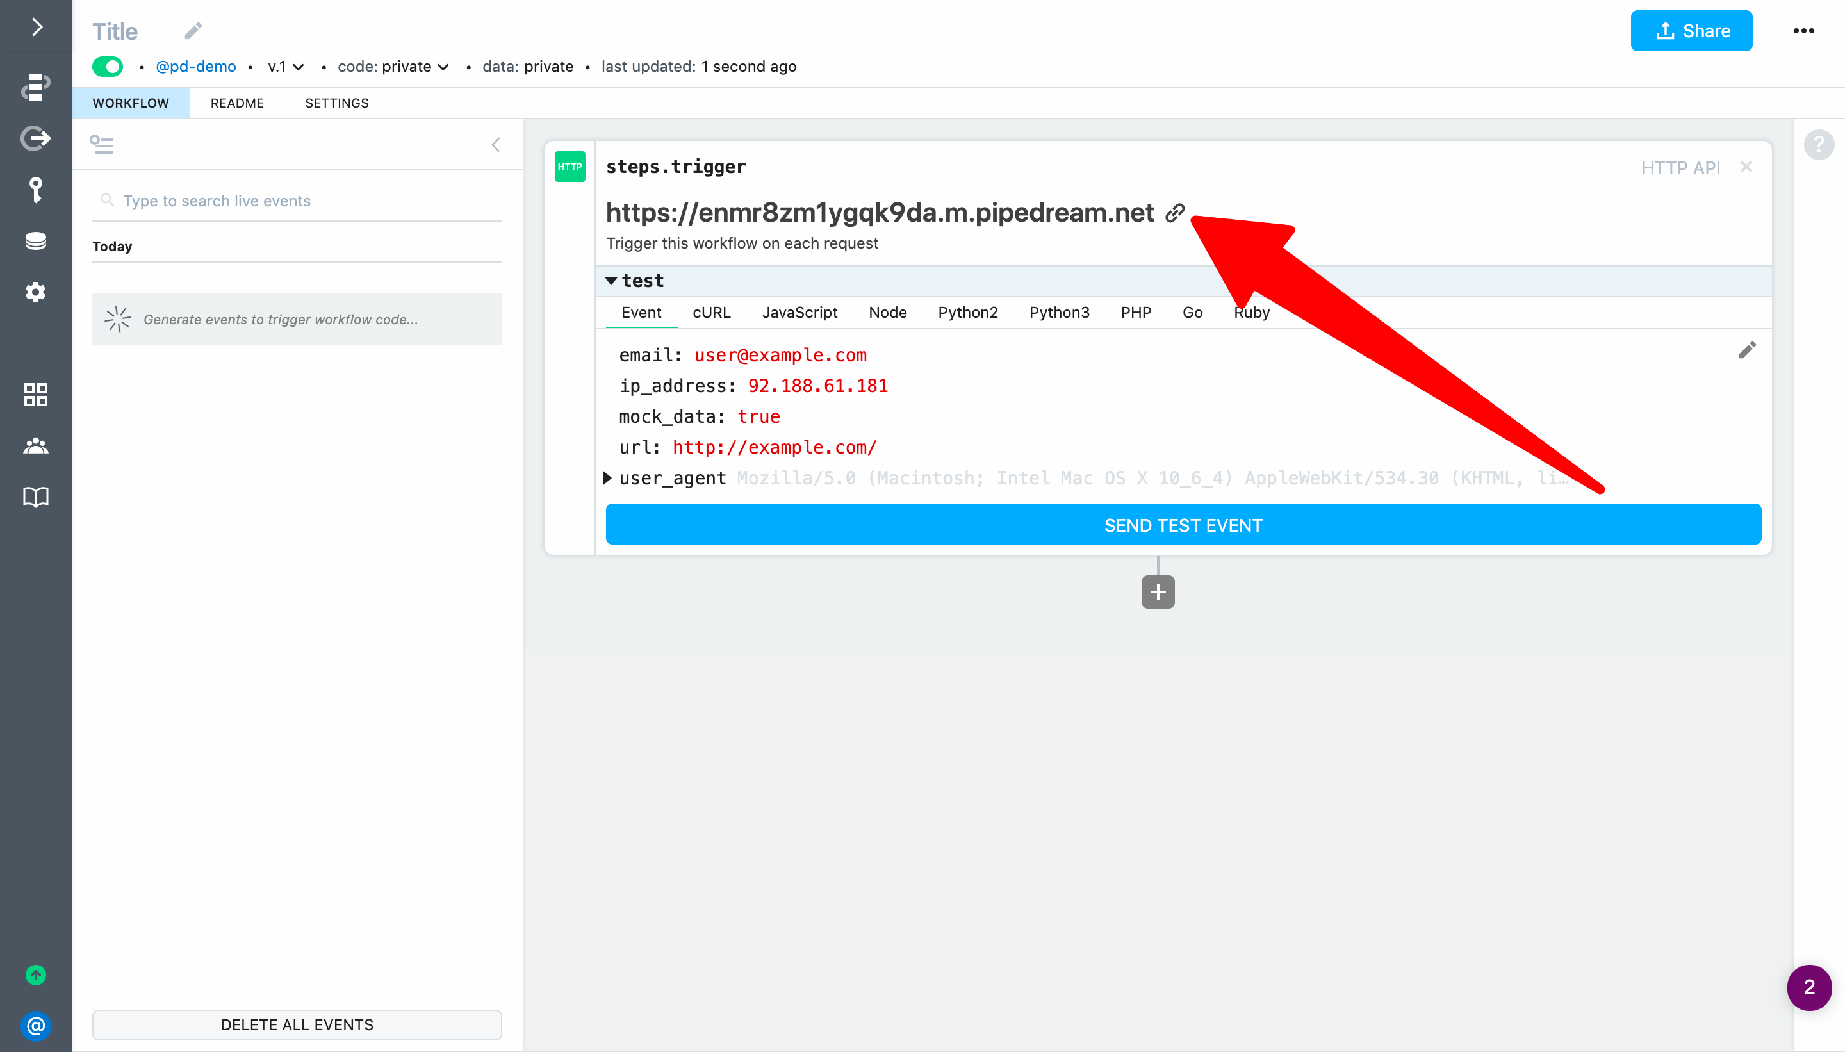Viewport: 1845px width, 1052px height.
Task: Switch to the README tab
Action: coord(237,103)
